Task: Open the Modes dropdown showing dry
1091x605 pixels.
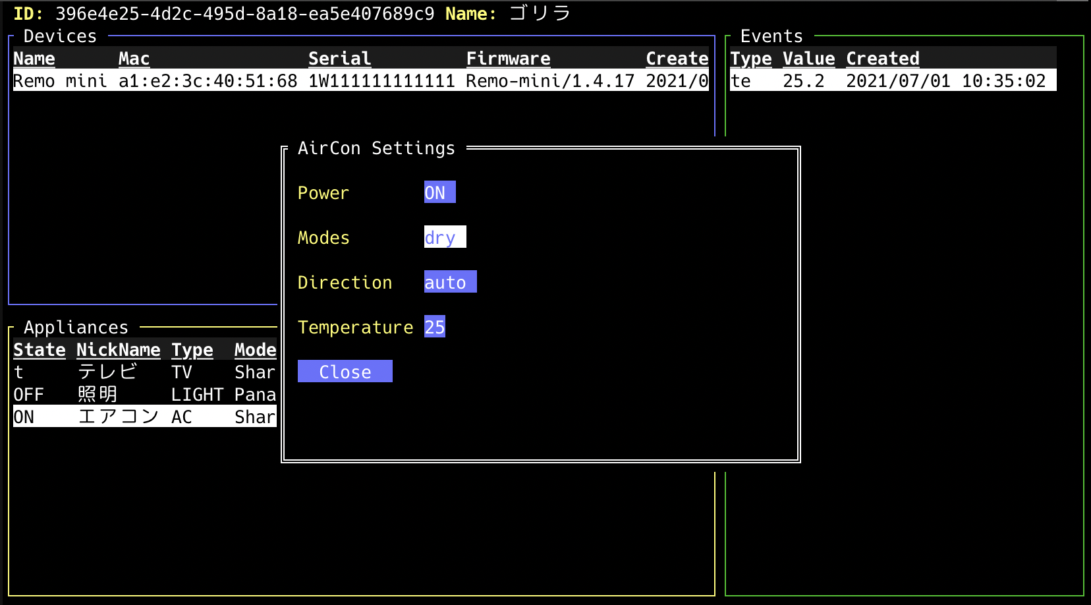Action: (x=445, y=237)
